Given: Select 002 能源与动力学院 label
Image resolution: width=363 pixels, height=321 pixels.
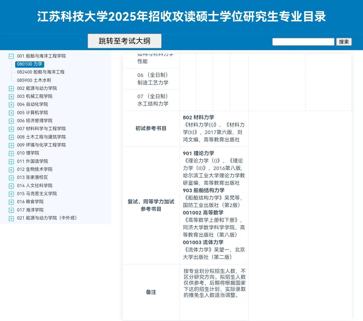Looking at the screenshot, I should 37,88.
